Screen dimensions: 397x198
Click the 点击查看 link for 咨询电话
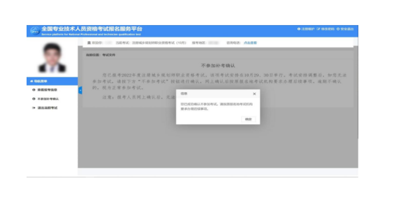(250, 43)
